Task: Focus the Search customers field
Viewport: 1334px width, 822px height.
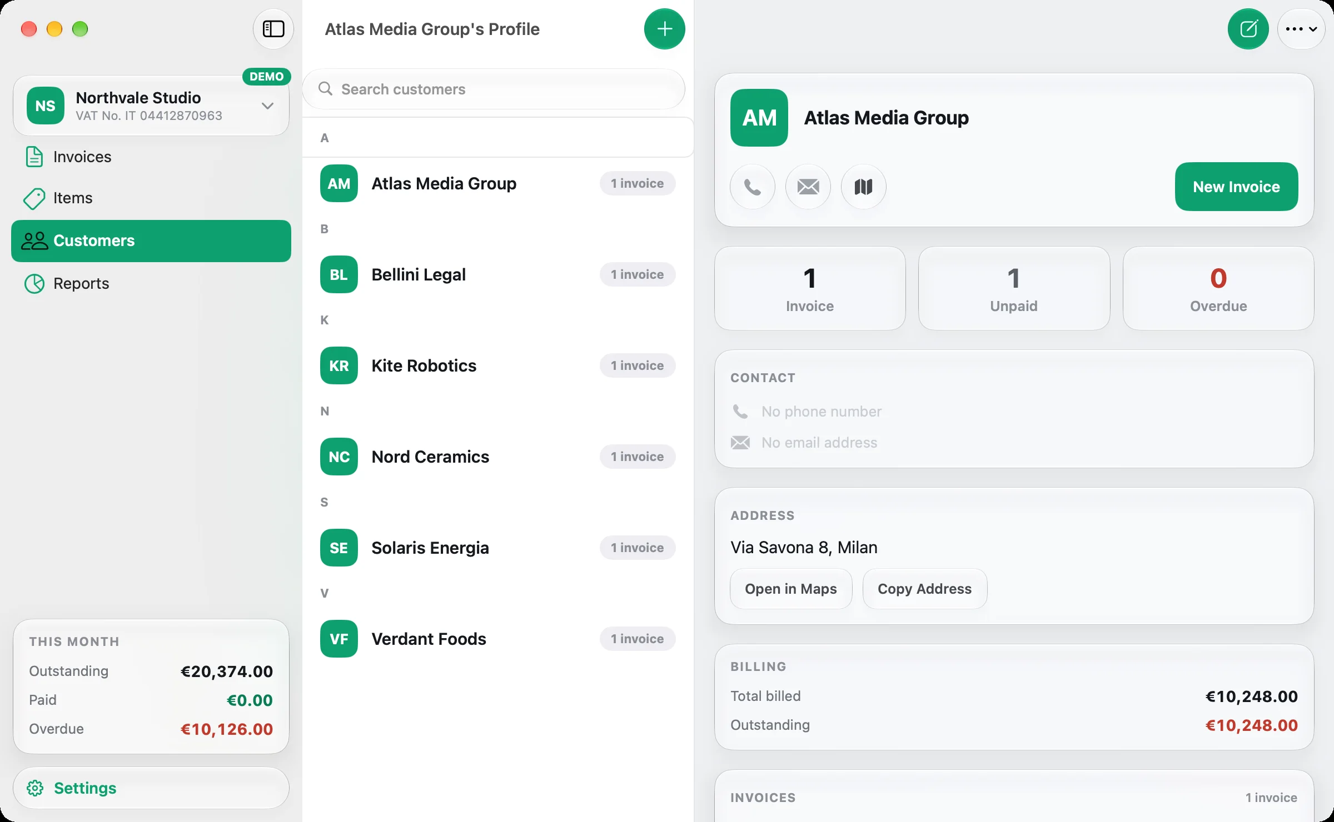Action: [494, 89]
